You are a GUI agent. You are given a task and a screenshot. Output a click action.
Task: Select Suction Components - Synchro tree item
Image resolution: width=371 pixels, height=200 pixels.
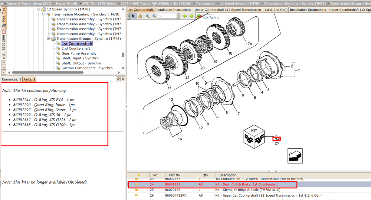click(87, 68)
